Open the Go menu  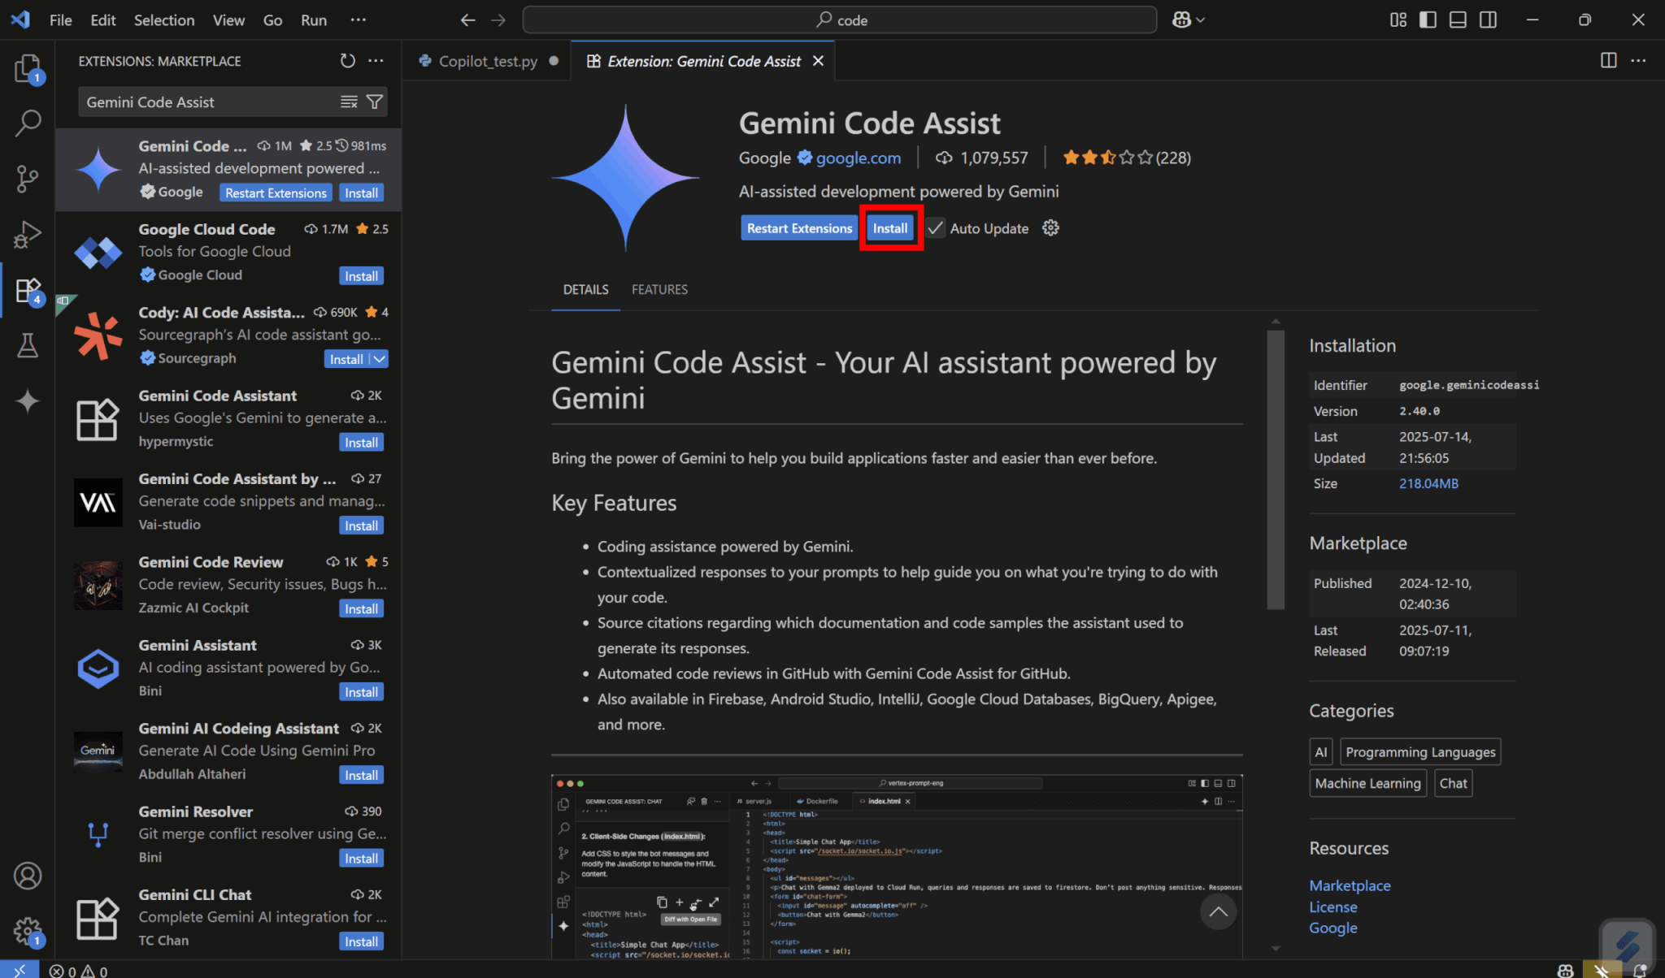pos(272,19)
